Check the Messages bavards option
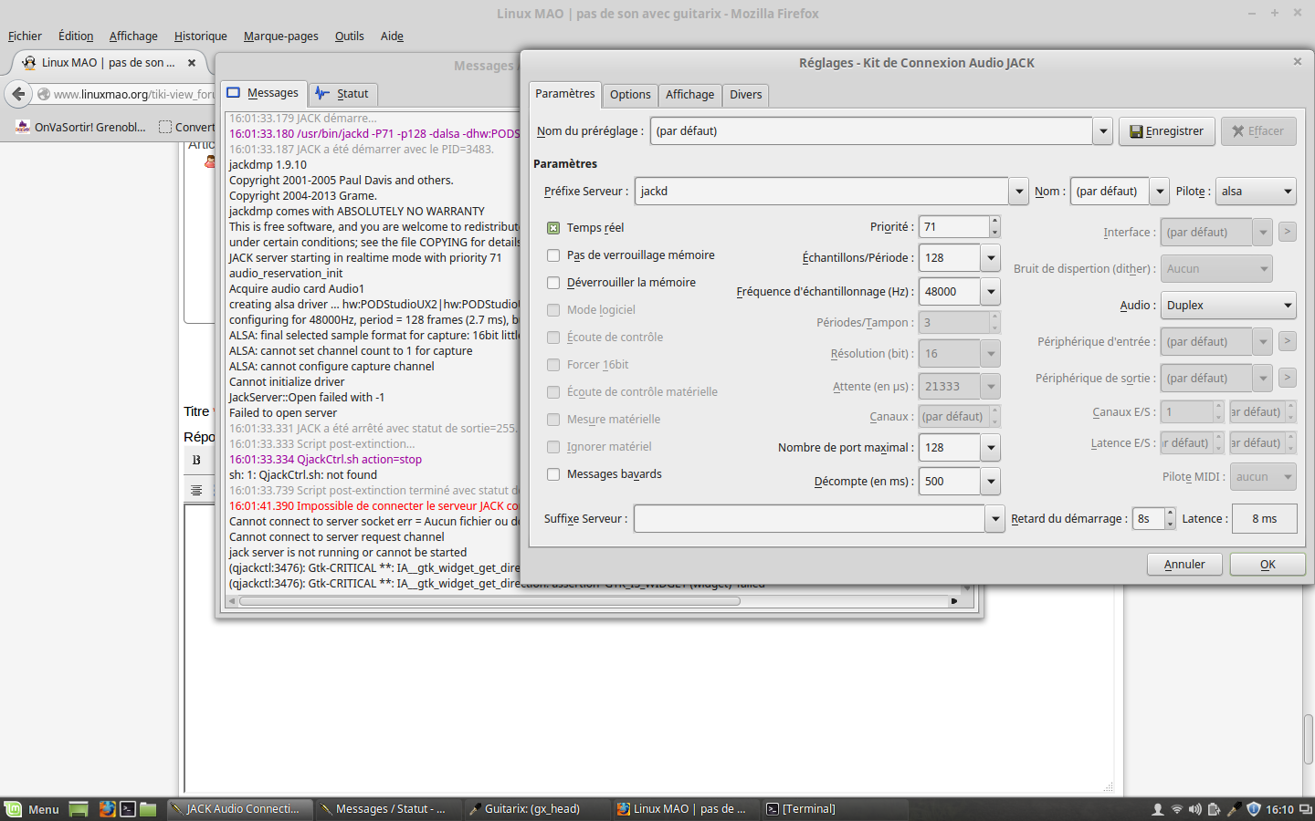The height and width of the screenshot is (821, 1315). pyautogui.click(x=553, y=474)
